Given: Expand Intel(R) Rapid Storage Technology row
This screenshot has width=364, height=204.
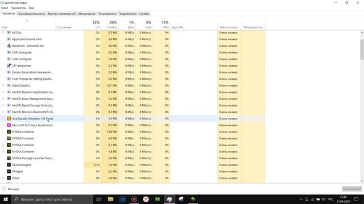Looking at the screenshot, I should [x=3, y=105].
